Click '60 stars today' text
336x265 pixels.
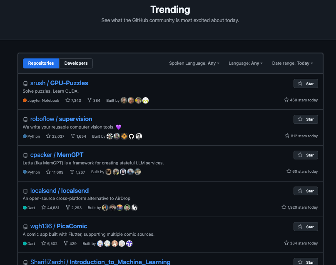tap(302, 171)
